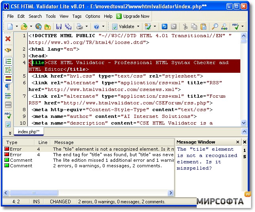This screenshot has width=255, height=212.
Task: Close the results pane with bold X
Action: coord(245,142)
